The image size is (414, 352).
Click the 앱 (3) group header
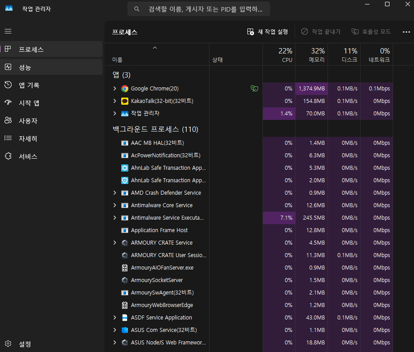tap(122, 75)
